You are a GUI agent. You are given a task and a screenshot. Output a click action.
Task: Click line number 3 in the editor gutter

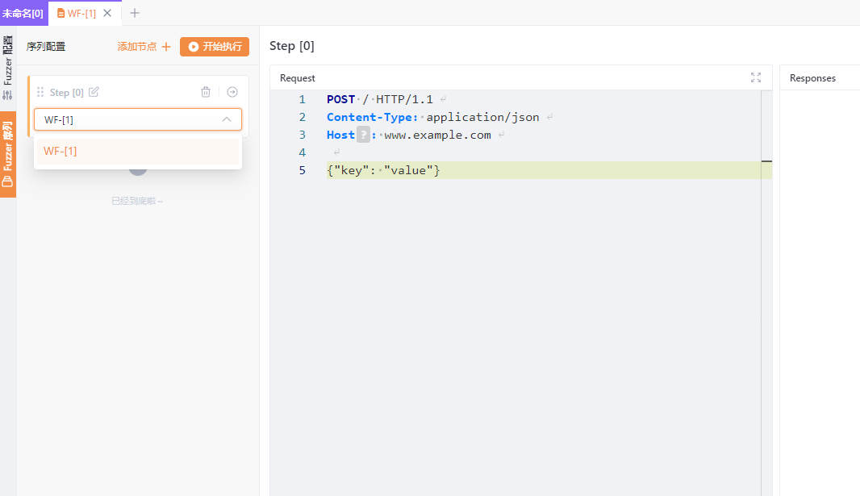coord(303,135)
